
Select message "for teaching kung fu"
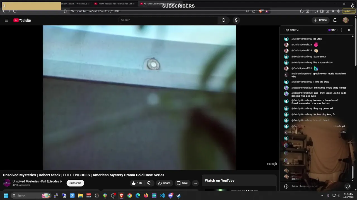324,114
